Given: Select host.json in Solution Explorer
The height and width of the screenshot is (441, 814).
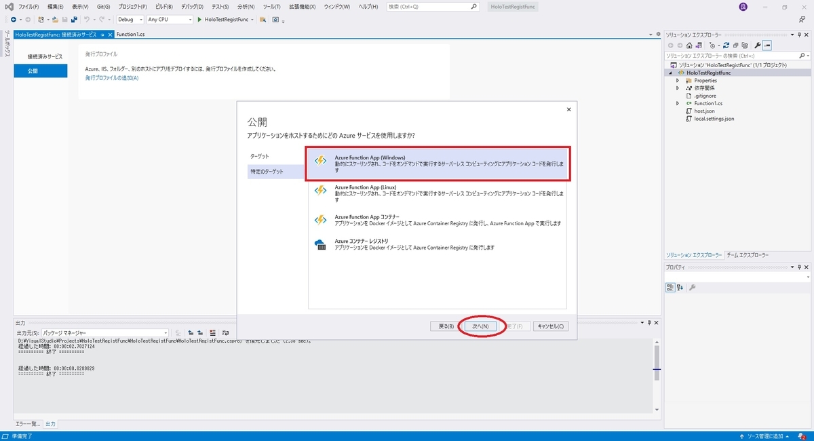Looking at the screenshot, I should click(704, 111).
